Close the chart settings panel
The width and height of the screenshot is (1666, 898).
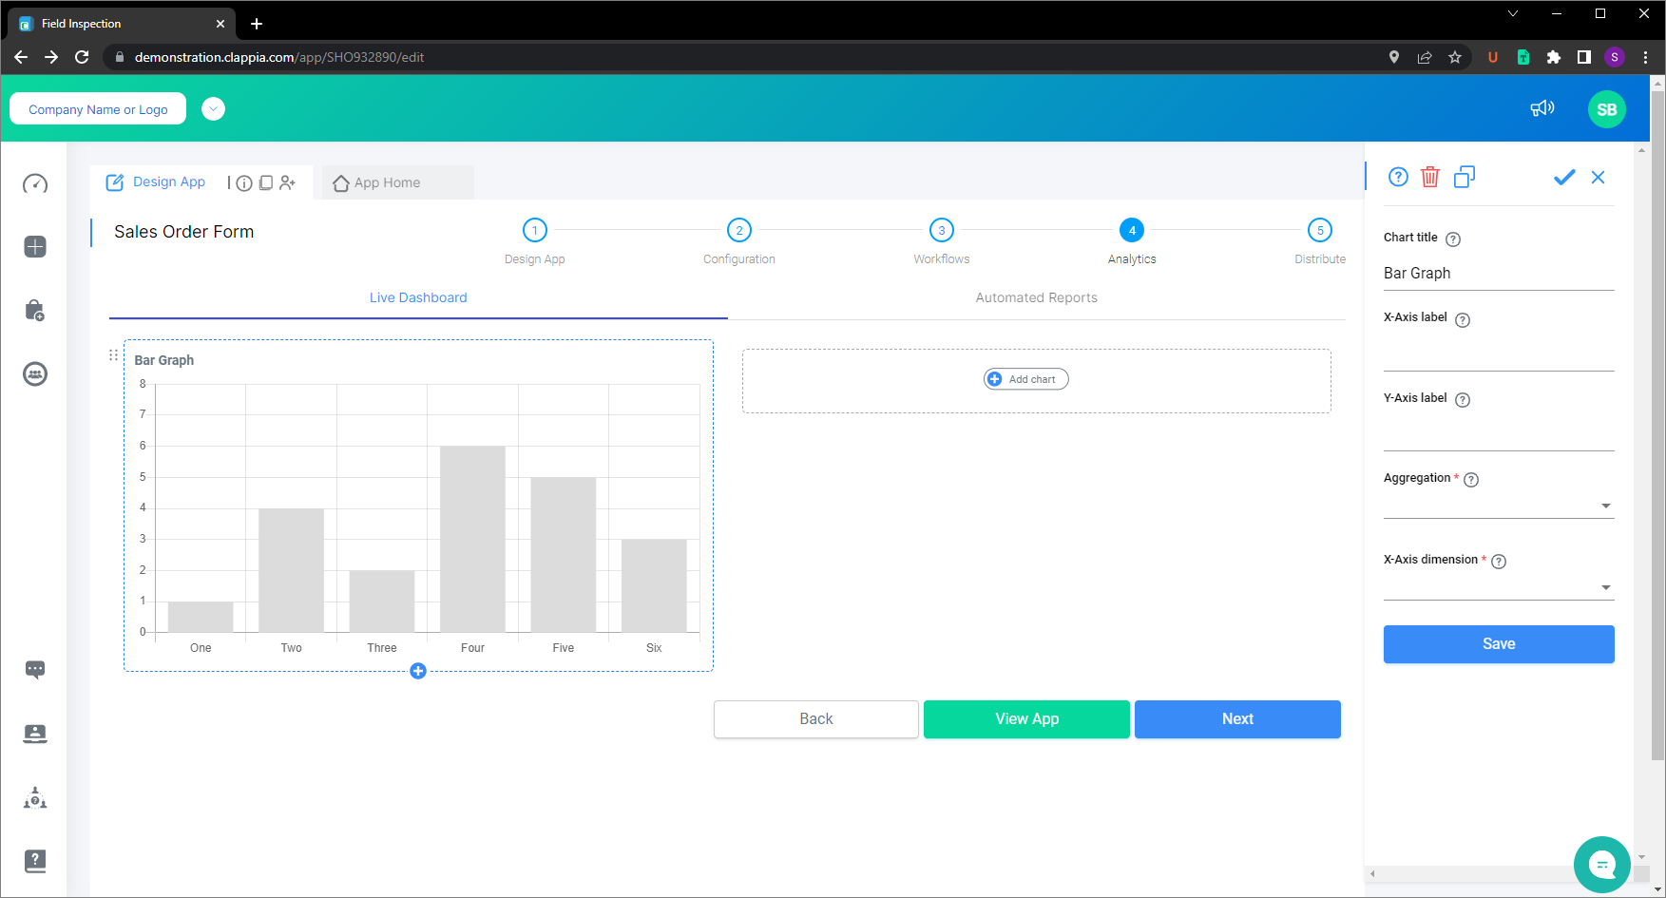(1599, 177)
